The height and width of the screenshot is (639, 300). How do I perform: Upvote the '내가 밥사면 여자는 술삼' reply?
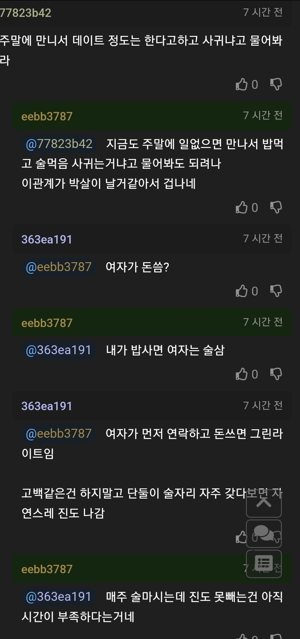(242, 374)
